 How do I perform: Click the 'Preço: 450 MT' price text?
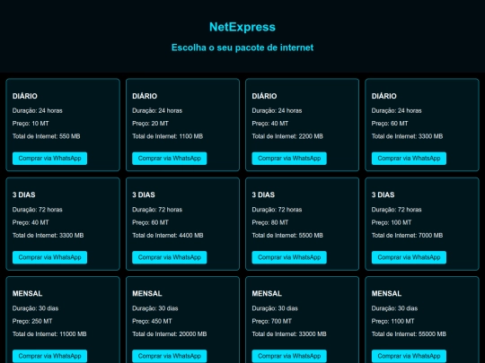point(152,322)
